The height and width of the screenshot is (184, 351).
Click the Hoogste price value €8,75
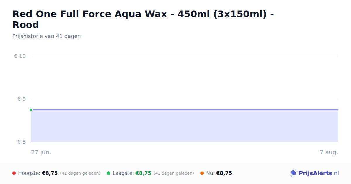point(50,173)
